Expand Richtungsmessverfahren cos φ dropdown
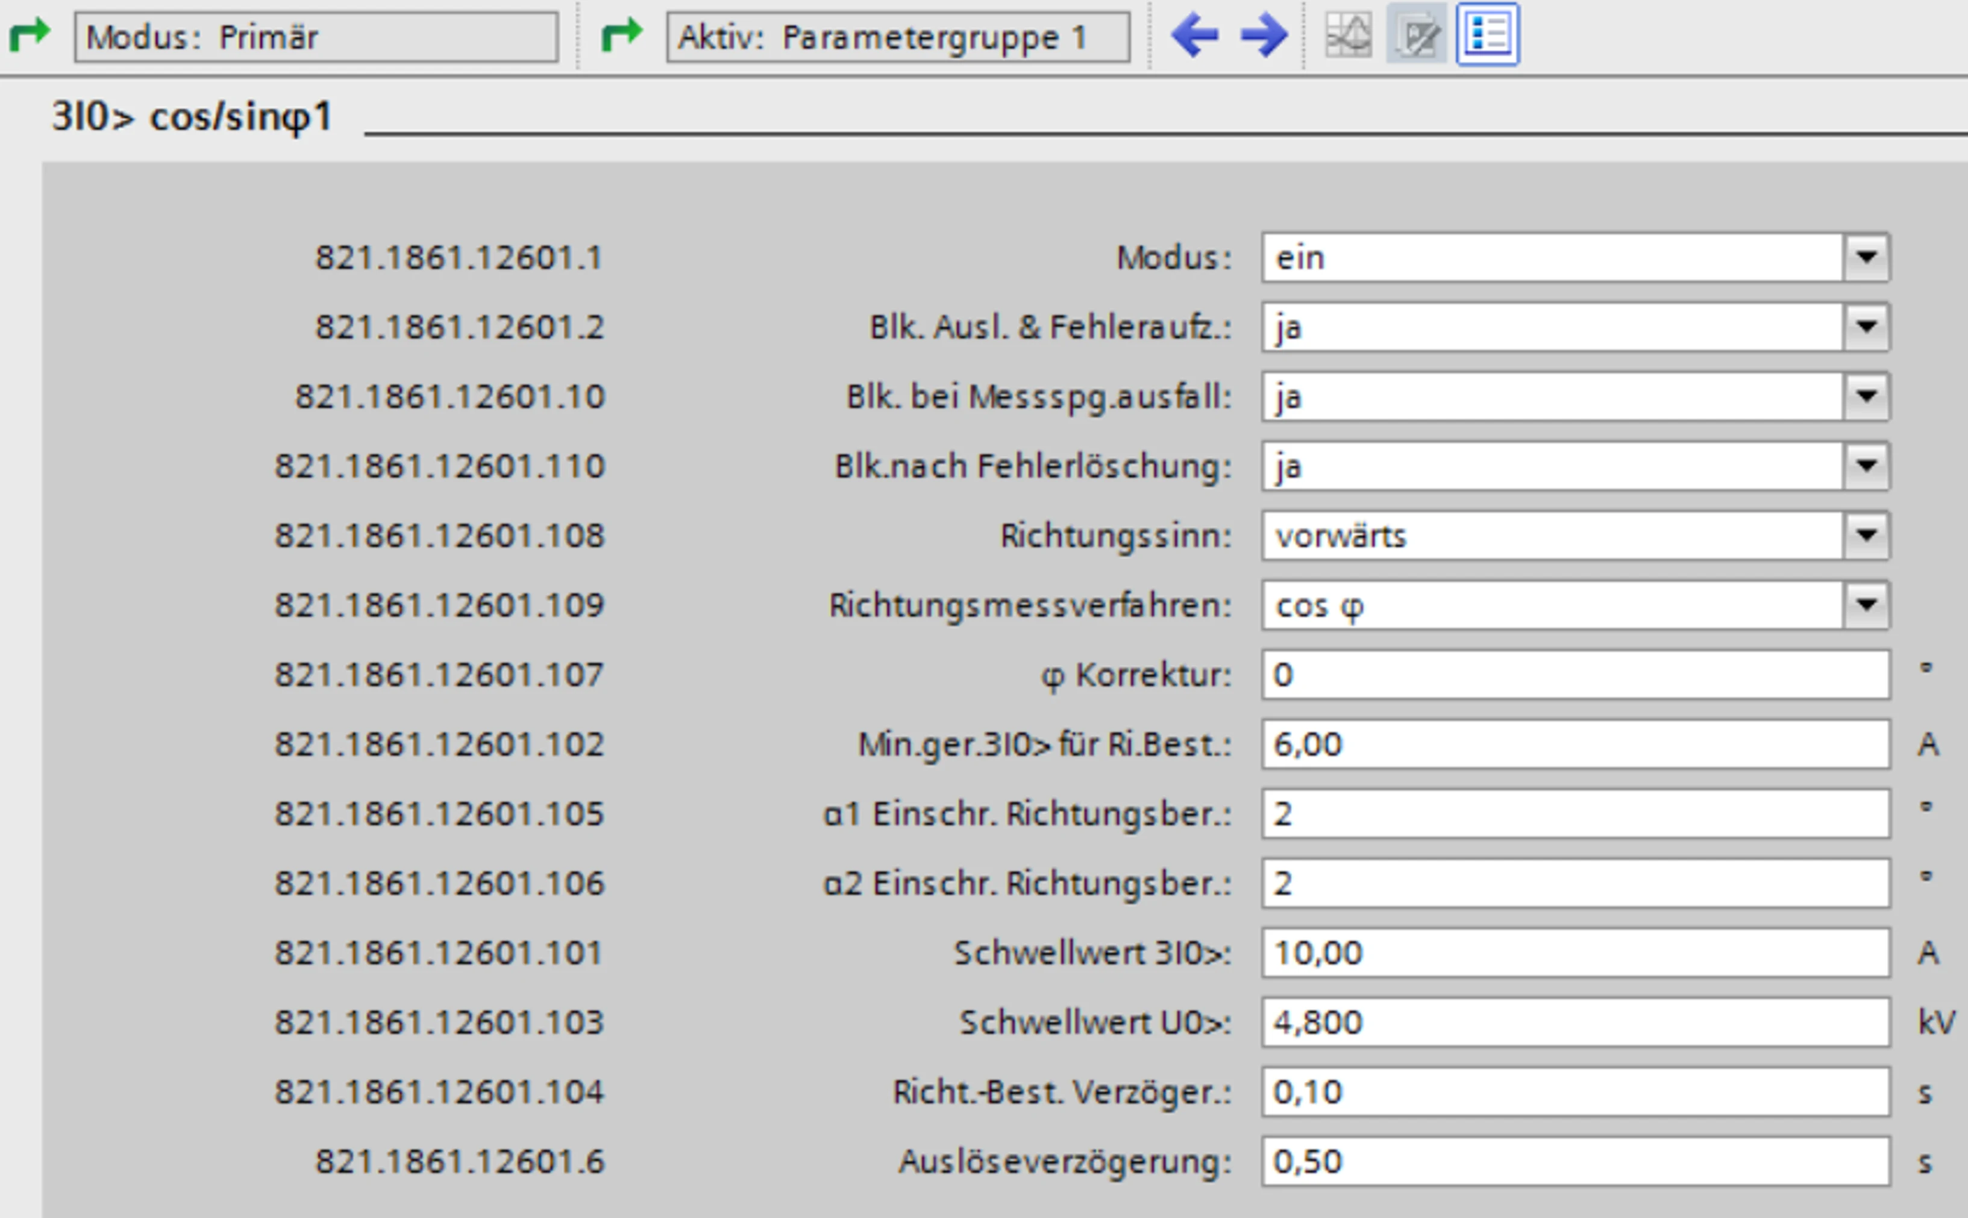The width and height of the screenshot is (1968, 1218). point(1866,605)
